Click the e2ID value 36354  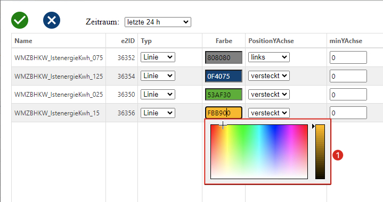click(x=126, y=76)
